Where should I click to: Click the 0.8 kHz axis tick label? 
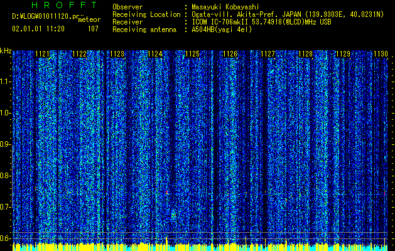tap(5, 176)
